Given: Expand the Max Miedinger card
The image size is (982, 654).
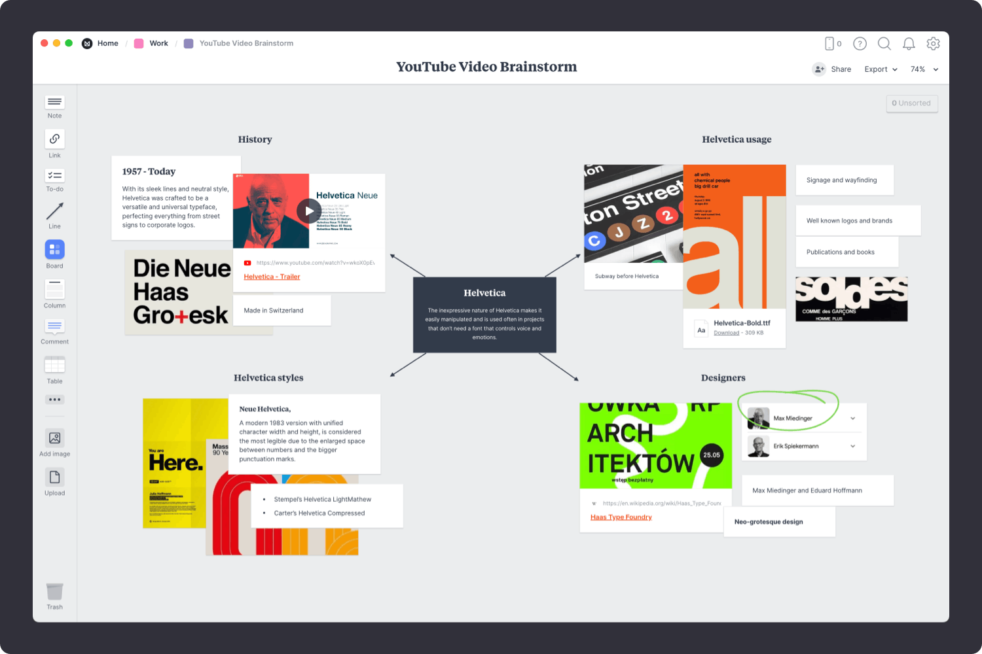Looking at the screenshot, I should [852, 419].
